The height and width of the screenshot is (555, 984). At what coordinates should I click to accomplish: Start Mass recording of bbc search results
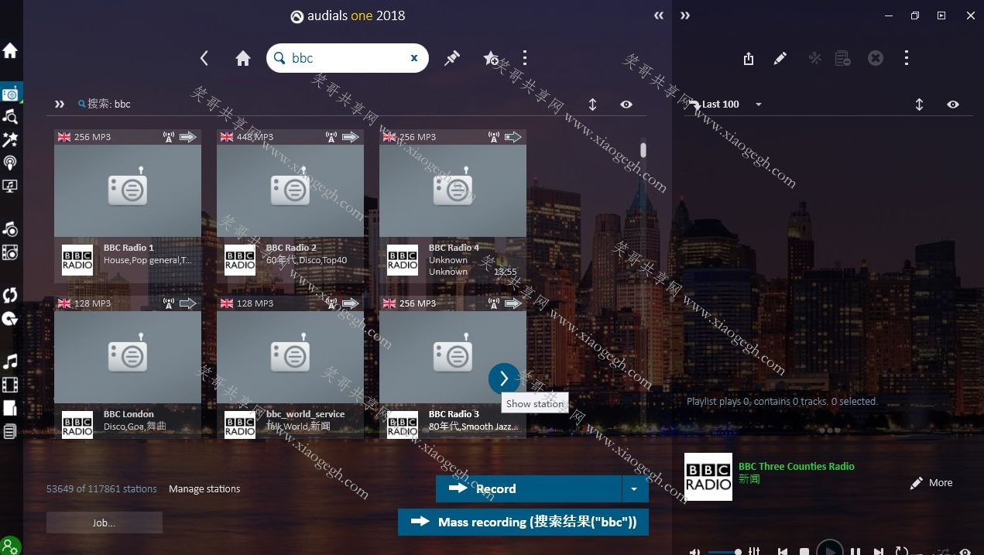523,522
